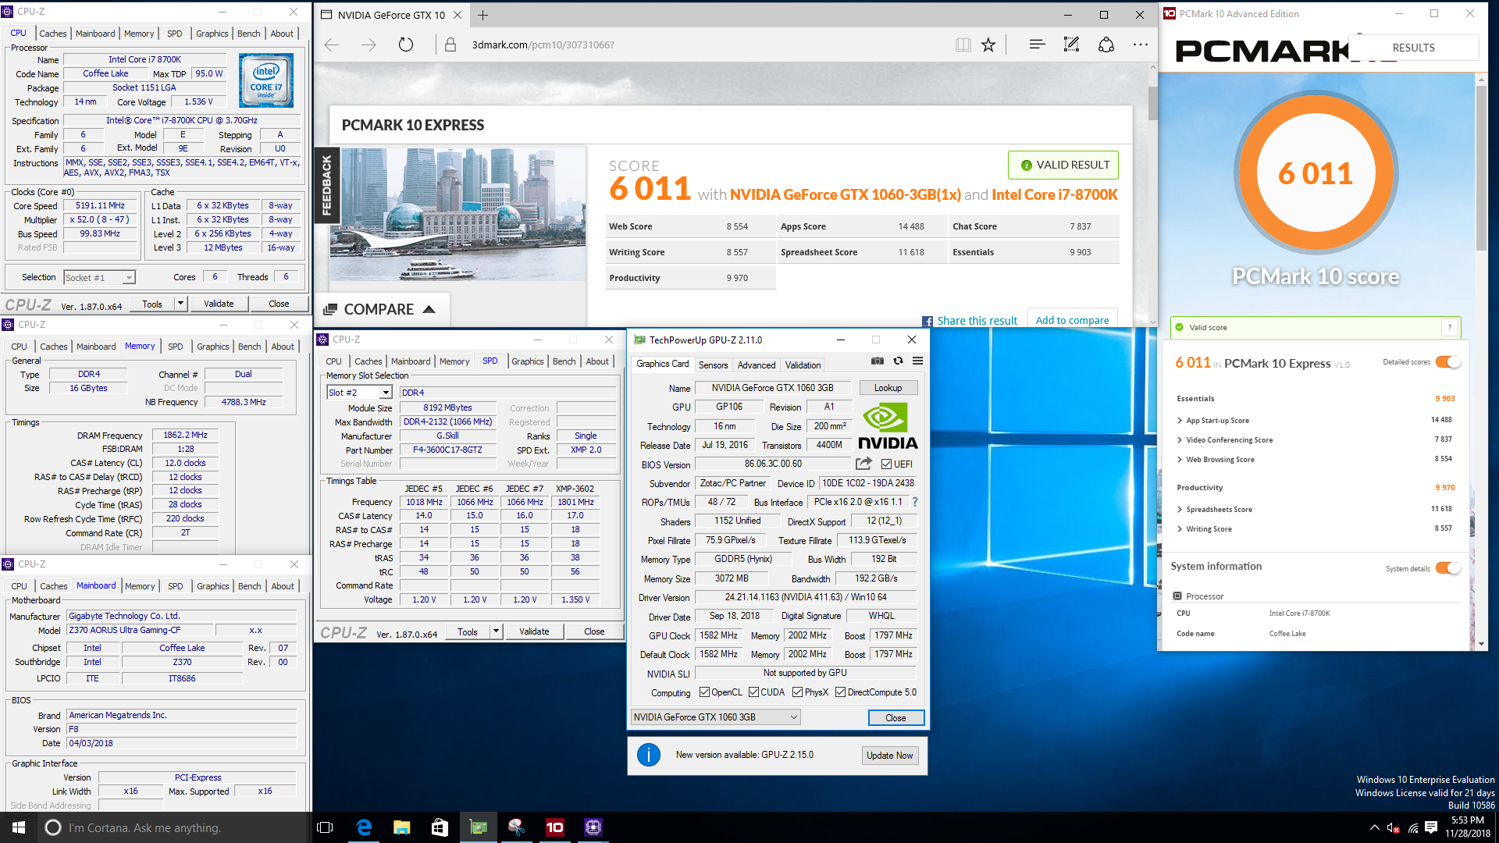Launch Microsoft Edge from the taskbar
This screenshot has height=843, width=1499.
click(364, 827)
